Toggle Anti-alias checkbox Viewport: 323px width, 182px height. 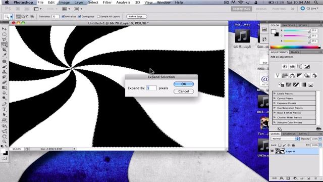click(63, 17)
